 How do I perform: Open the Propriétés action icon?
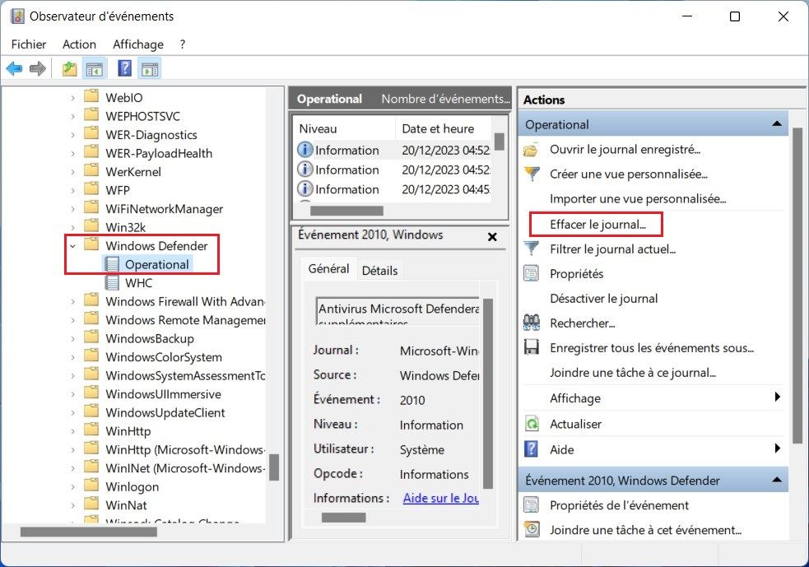(533, 273)
